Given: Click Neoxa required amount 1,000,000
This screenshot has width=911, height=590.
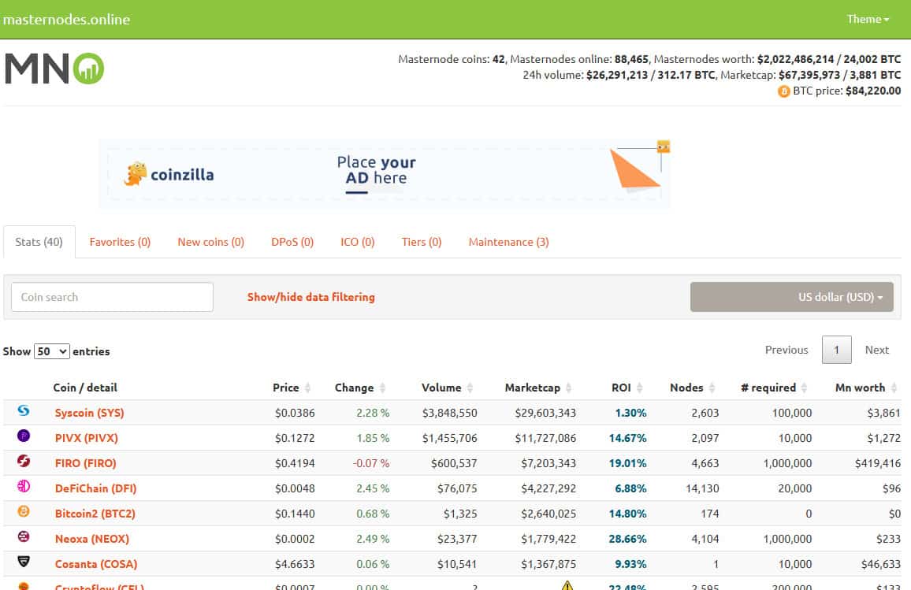Looking at the screenshot, I should pyautogui.click(x=788, y=539).
